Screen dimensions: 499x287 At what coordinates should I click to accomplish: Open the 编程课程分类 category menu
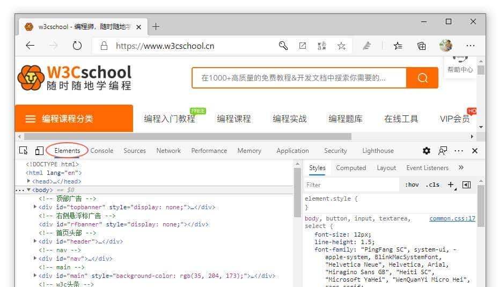[74, 119]
